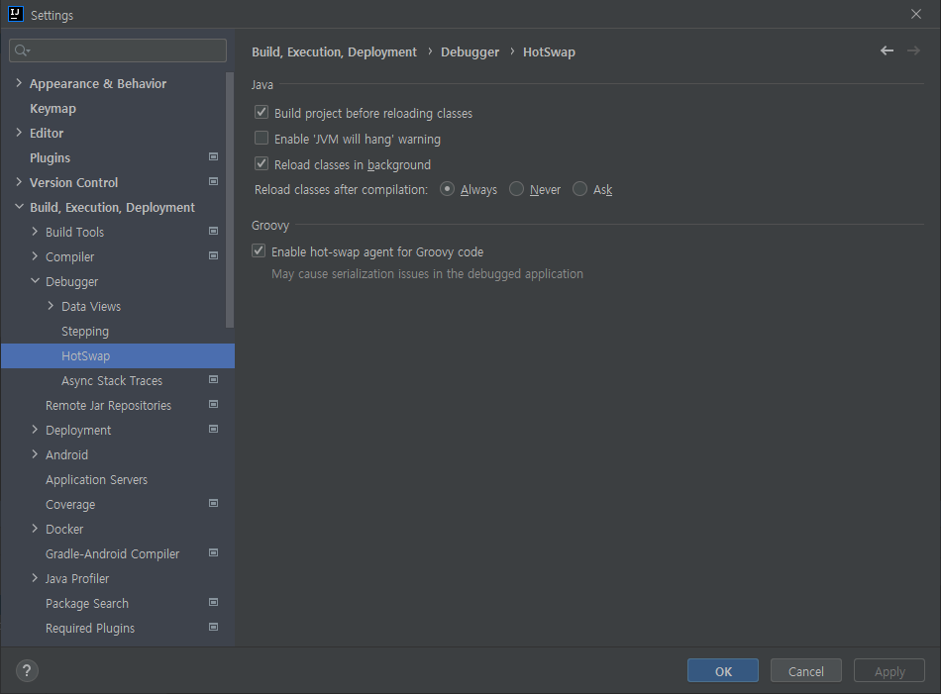The width and height of the screenshot is (941, 694).
Task: Open help with the question mark icon
Action: (27, 670)
